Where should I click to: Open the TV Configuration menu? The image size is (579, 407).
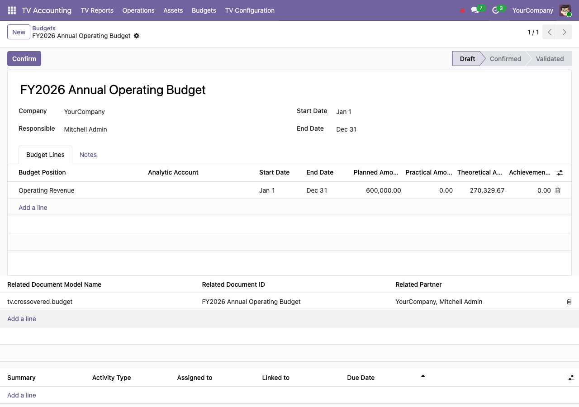[x=250, y=10]
